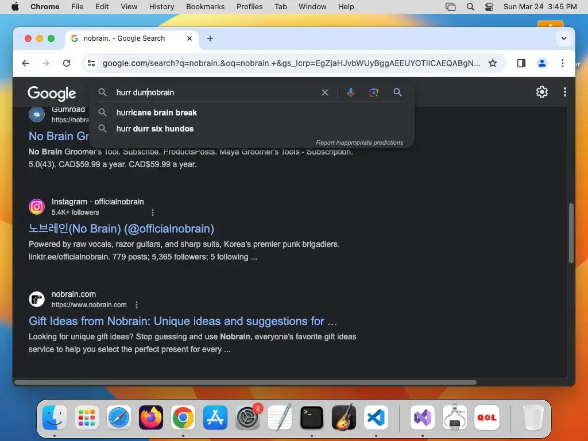The height and width of the screenshot is (441, 588).
Task: Select the nobrain. - Google Search tab
Action: (131, 38)
